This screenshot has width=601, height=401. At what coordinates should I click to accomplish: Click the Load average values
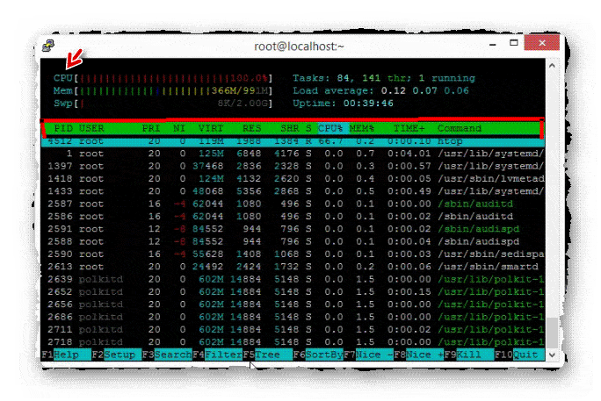tap(424, 90)
